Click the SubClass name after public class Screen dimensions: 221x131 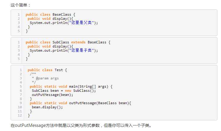(x=61, y=42)
